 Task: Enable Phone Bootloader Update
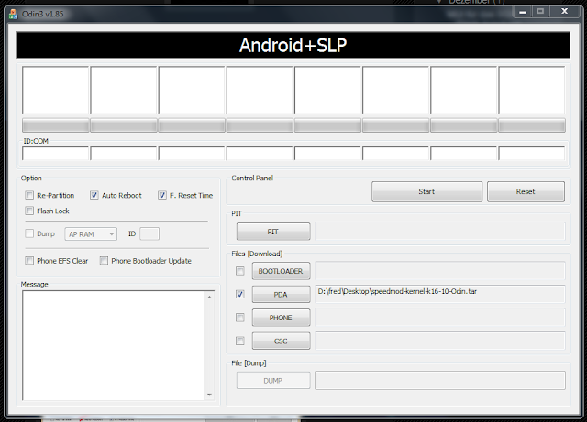[104, 261]
